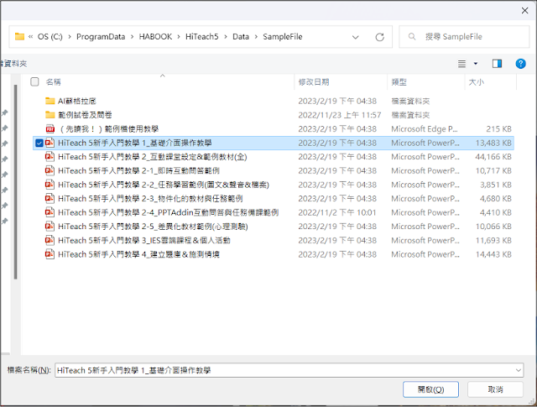Click the navigation pane vertical scrollbar
The height and width of the screenshot is (407, 537).
(15, 181)
